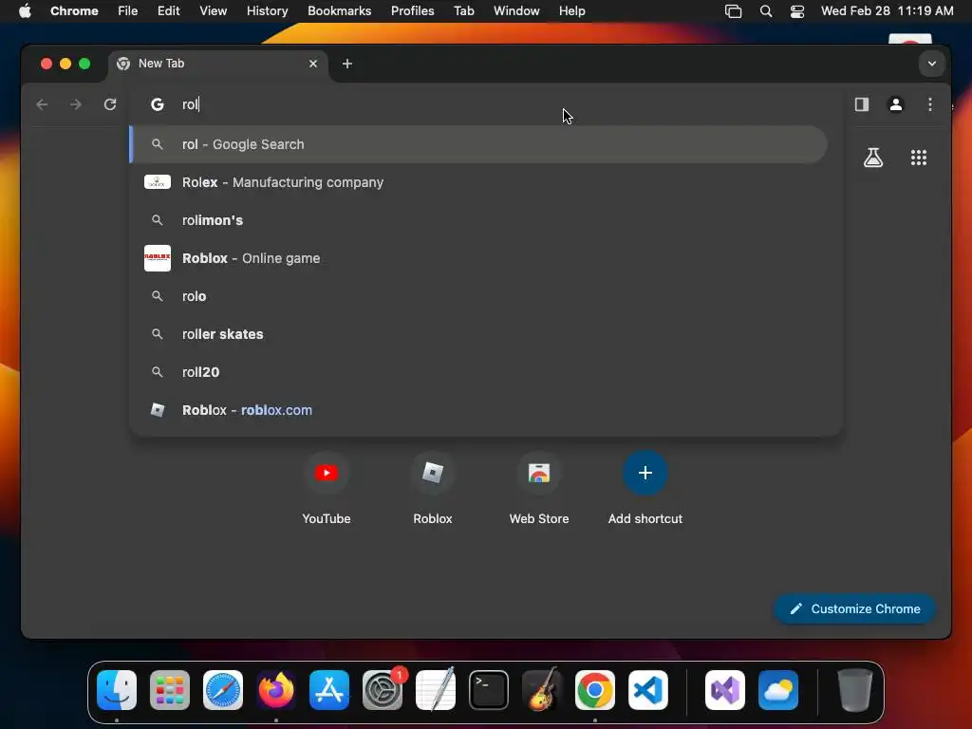Open App Store from the Dock
The width and height of the screenshot is (972, 729).
click(x=329, y=690)
